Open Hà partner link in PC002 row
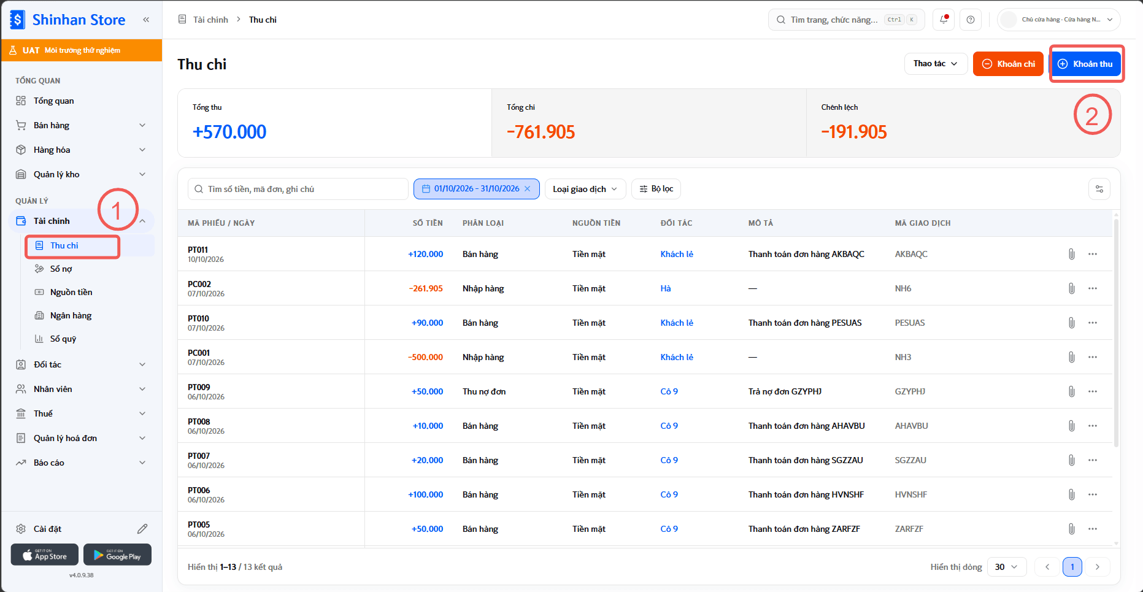The height and width of the screenshot is (592, 1143). point(666,288)
